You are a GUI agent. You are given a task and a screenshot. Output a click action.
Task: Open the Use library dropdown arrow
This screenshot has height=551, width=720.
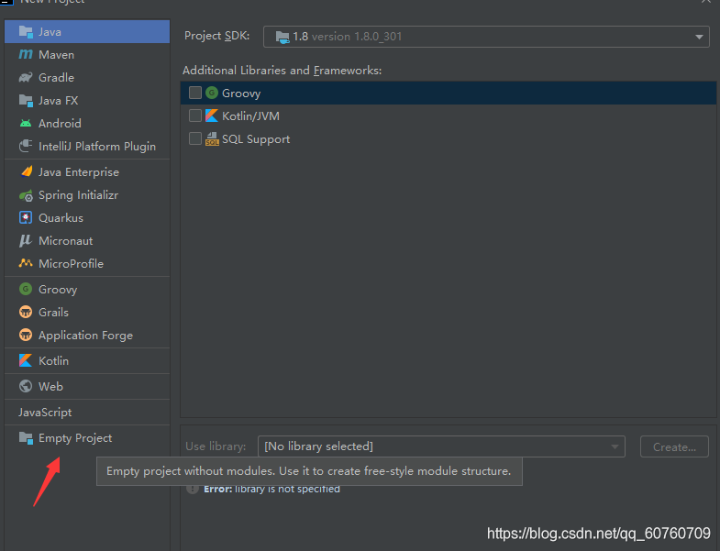615,446
